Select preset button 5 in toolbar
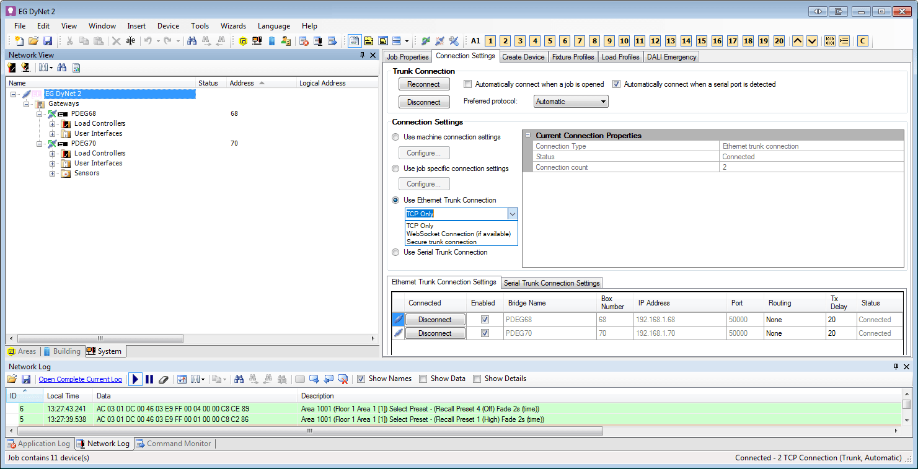The width and height of the screenshot is (918, 469). [x=550, y=41]
